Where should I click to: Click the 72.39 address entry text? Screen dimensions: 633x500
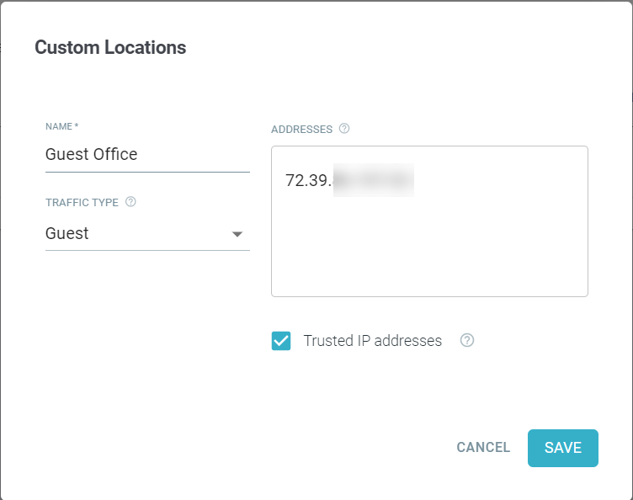point(308,180)
